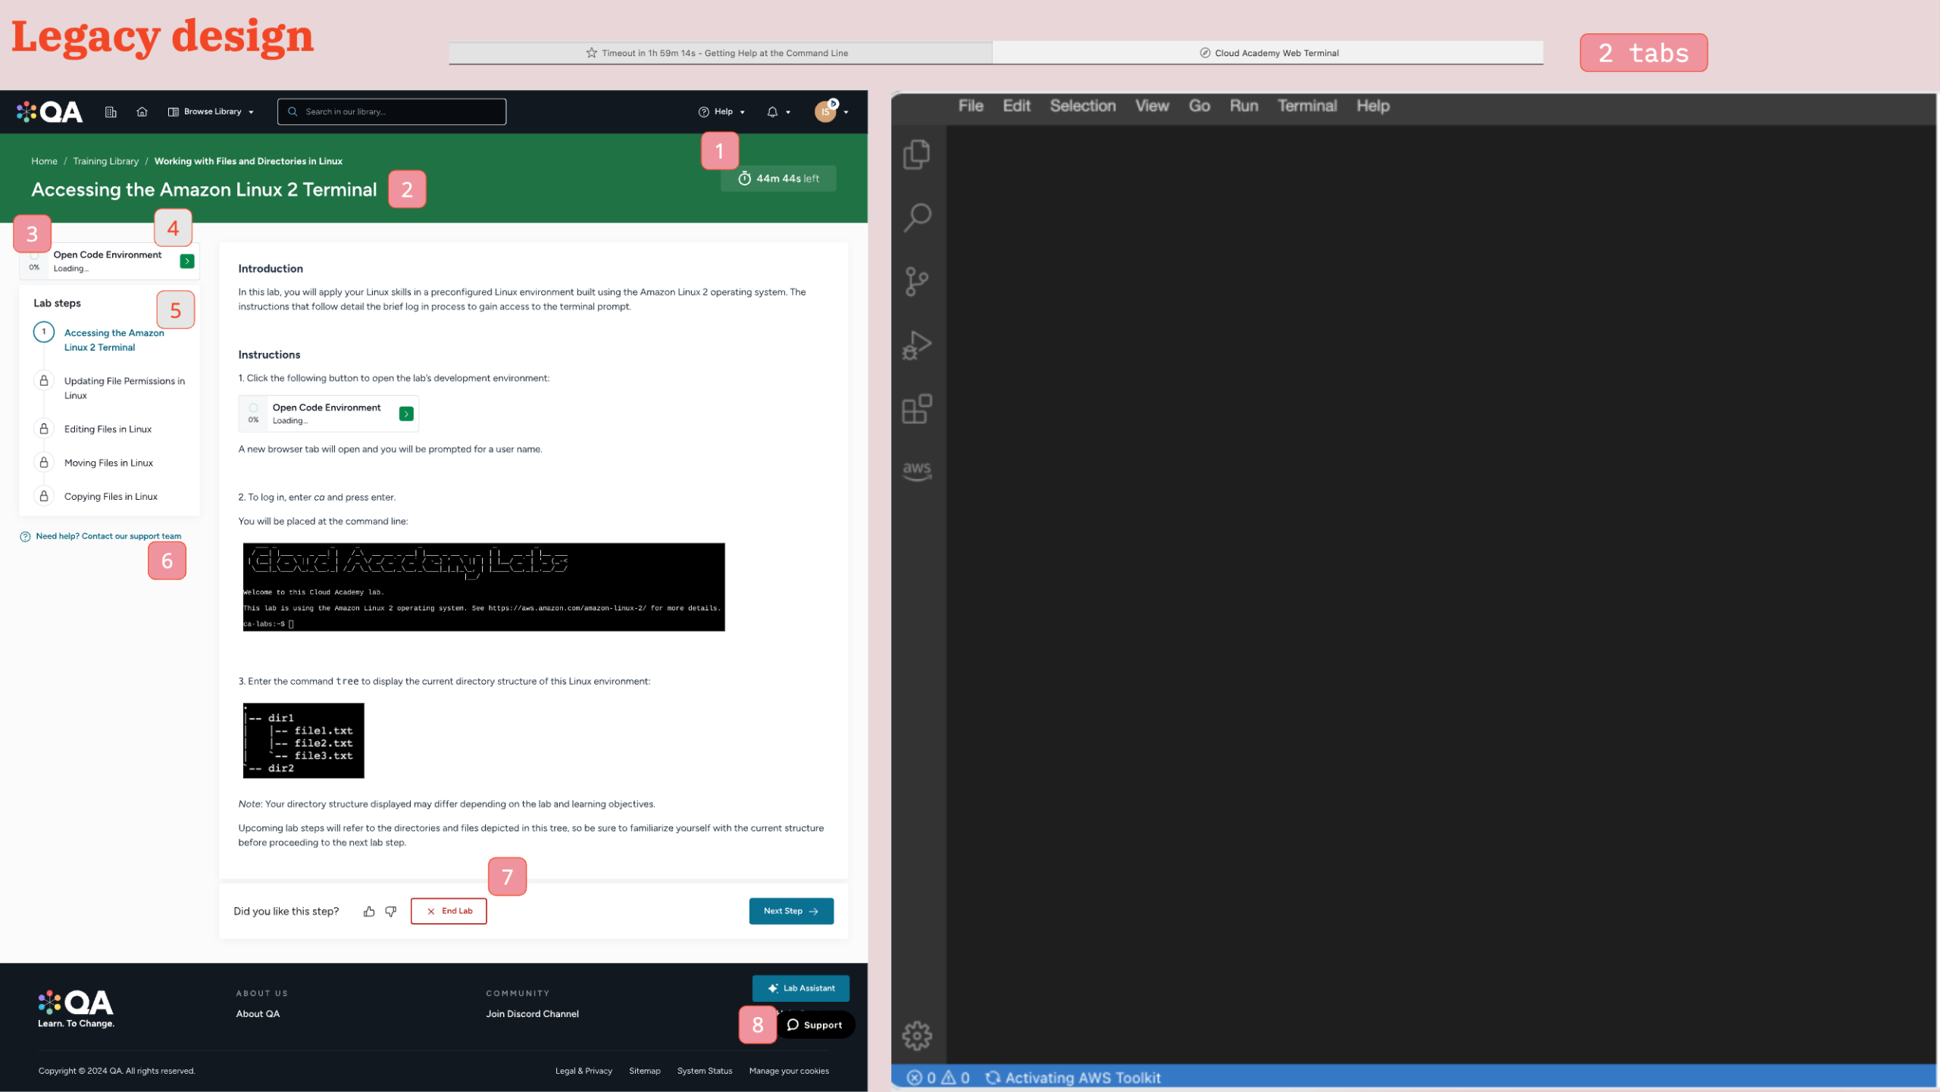Open the View menu in code editor
Screen dimensions: 1940x1092
[1152, 106]
